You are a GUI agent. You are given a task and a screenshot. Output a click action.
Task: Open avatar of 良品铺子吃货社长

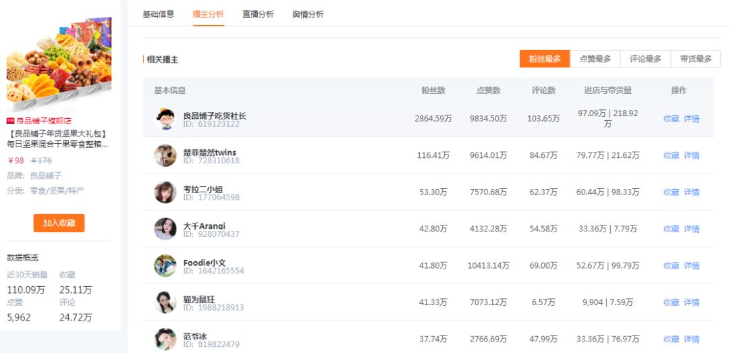point(165,119)
